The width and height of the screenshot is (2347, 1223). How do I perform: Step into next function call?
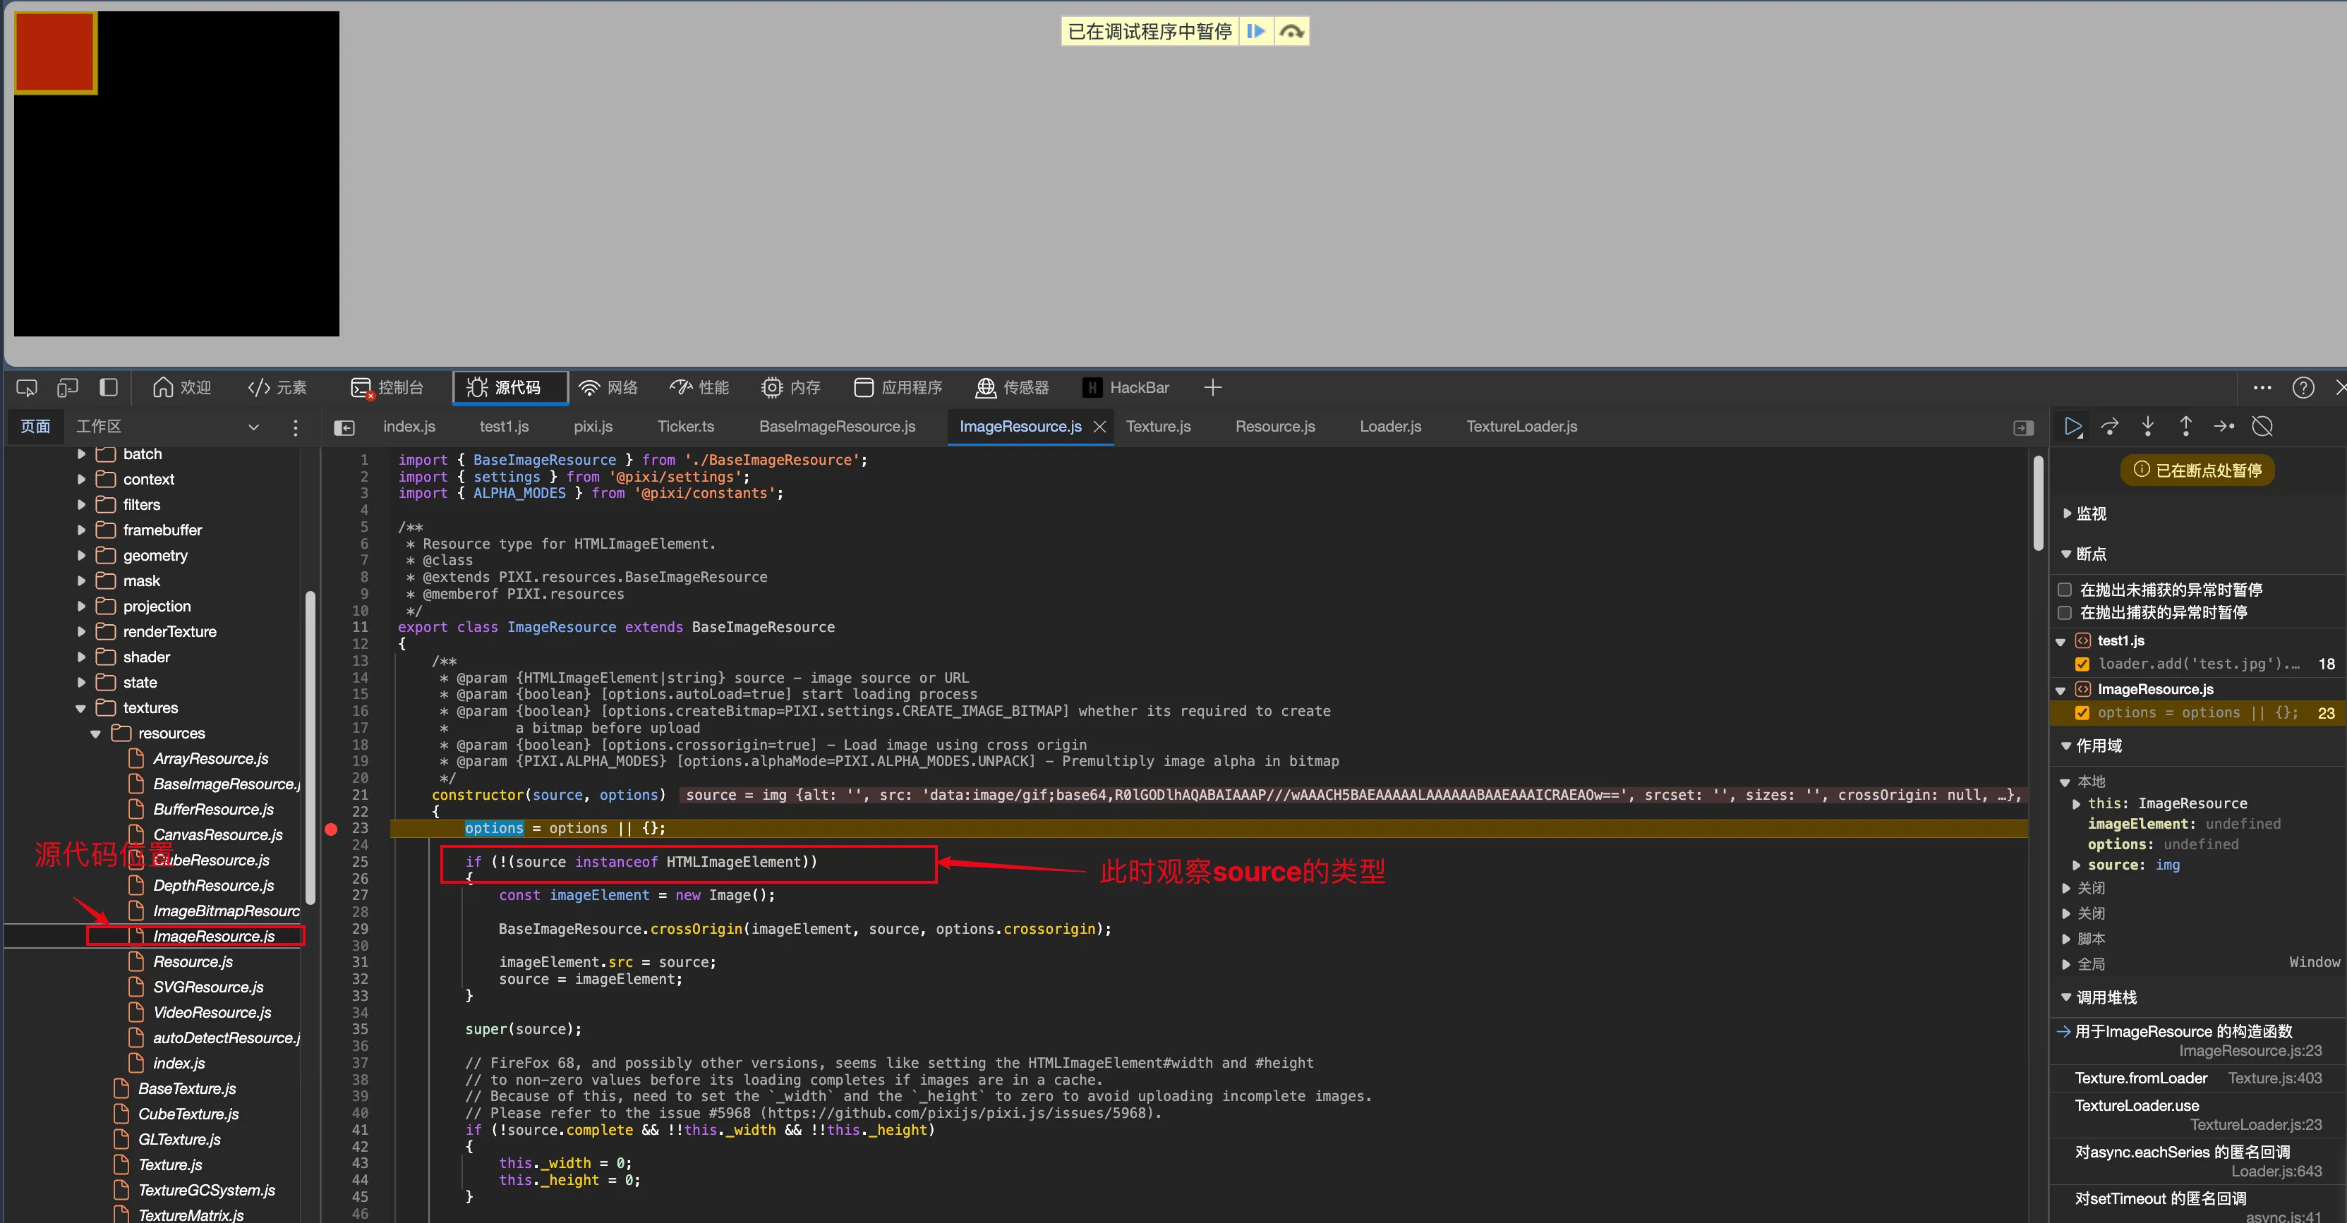coord(2147,426)
